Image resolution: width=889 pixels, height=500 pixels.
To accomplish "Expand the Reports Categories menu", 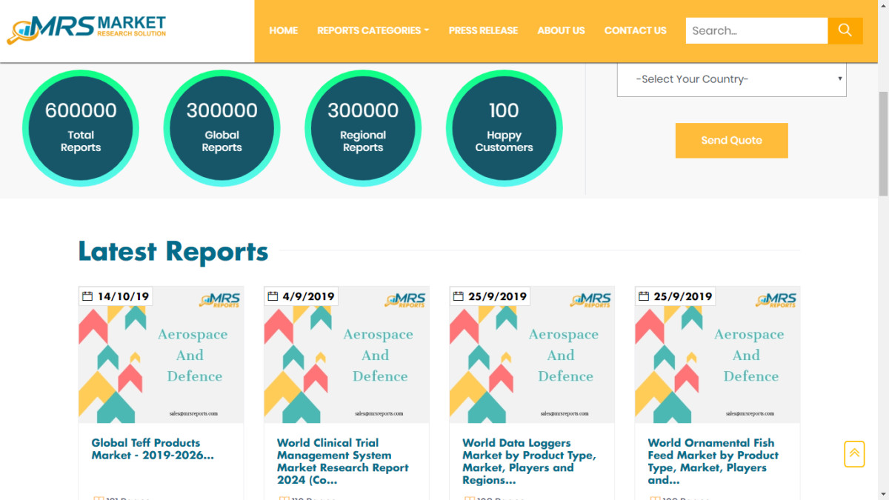I will pyautogui.click(x=373, y=30).
